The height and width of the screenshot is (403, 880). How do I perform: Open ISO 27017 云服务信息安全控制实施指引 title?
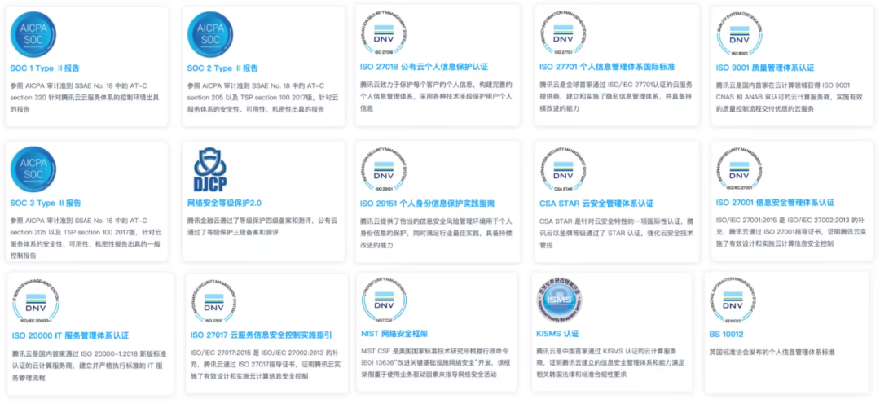[261, 335]
